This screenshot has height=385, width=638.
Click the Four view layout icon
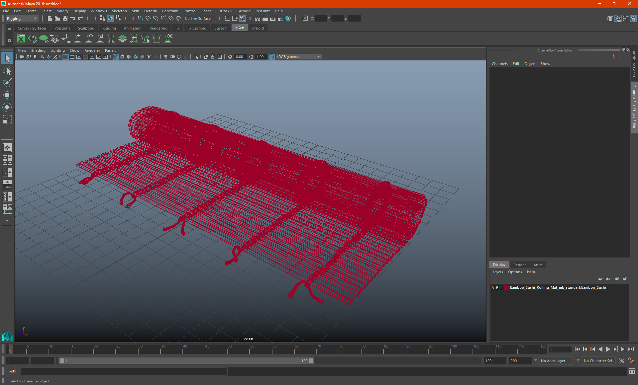pos(7,160)
